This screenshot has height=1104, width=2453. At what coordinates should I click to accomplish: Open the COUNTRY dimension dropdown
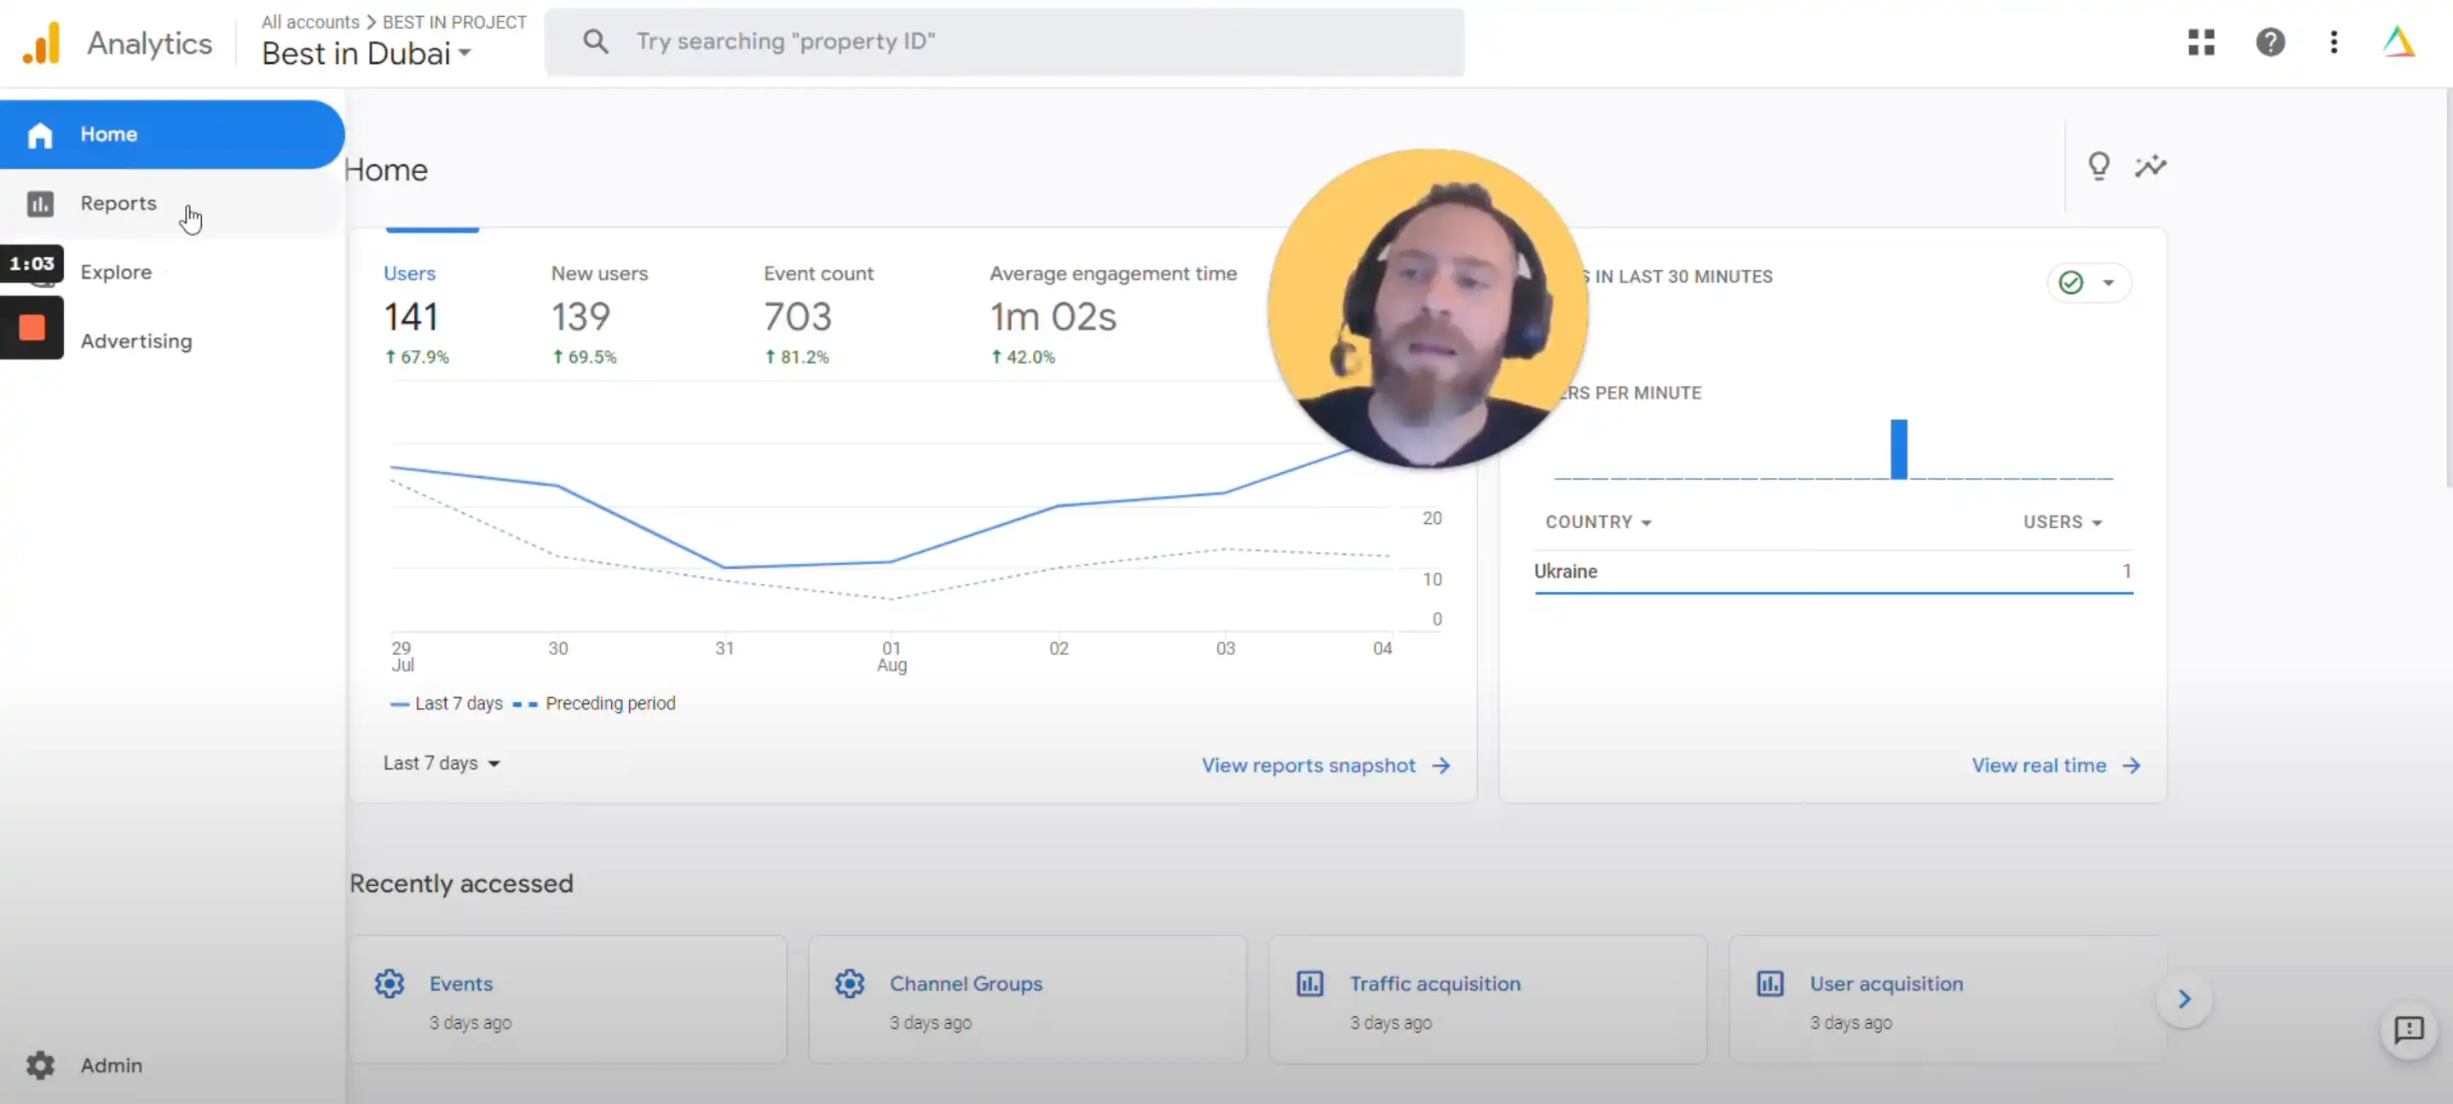click(1598, 521)
